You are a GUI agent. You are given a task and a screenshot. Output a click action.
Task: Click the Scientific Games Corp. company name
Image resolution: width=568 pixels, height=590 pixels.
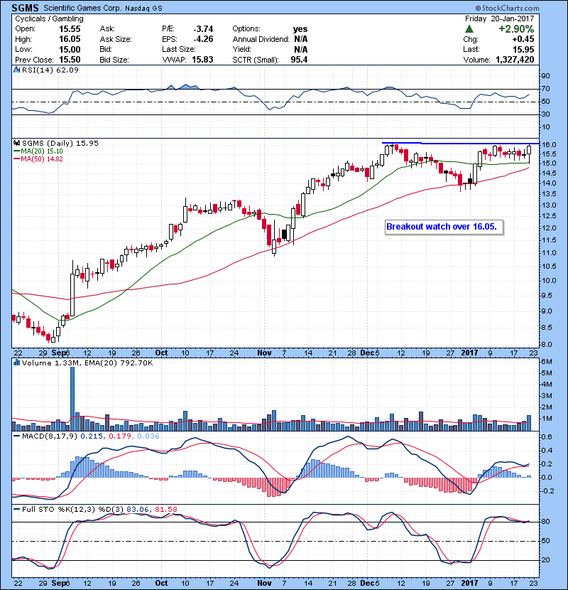point(82,8)
